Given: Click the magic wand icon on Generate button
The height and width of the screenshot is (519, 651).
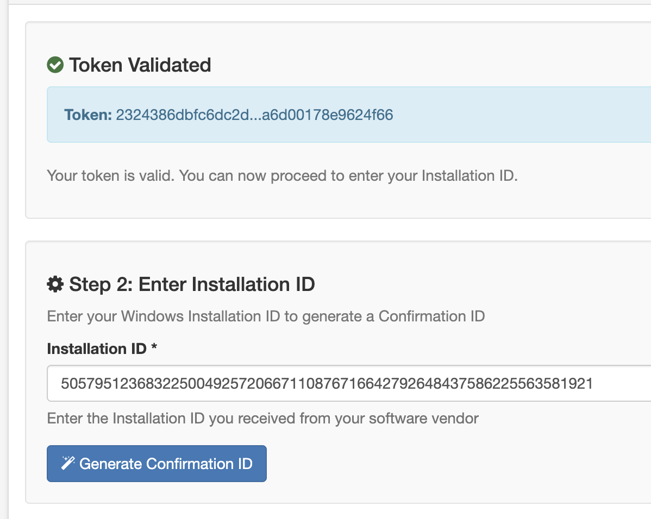Looking at the screenshot, I should [x=68, y=463].
